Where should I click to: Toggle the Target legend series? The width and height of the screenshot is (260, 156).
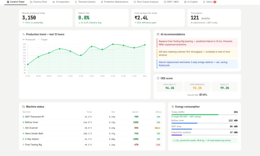tap(43, 39)
